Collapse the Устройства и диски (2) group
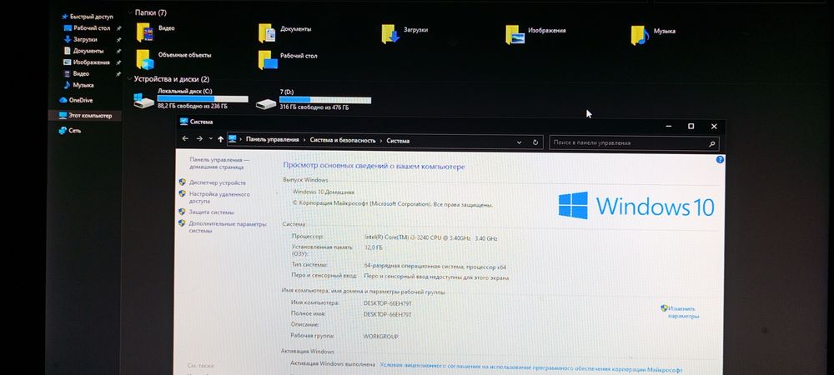The width and height of the screenshot is (834, 375). (129, 79)
